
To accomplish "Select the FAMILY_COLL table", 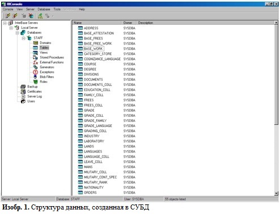I will tap(94, 95).
